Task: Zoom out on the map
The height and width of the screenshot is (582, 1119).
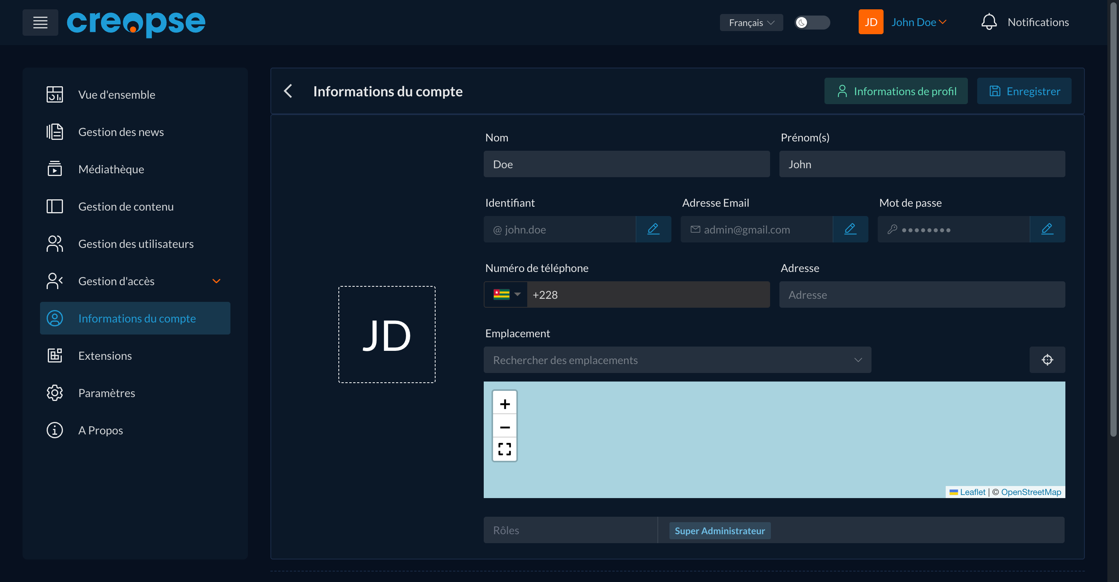Action: point(505,427)
